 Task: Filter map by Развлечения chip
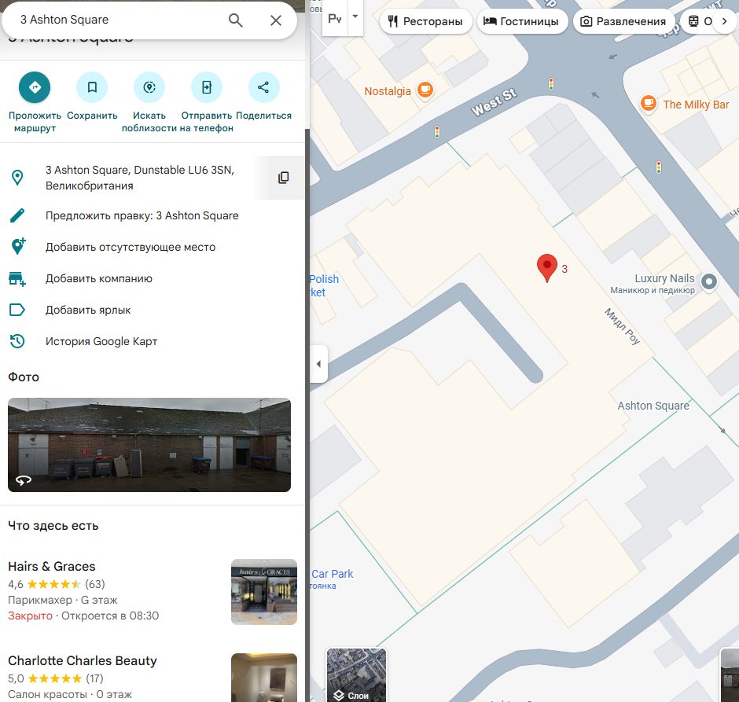point(623,21)
